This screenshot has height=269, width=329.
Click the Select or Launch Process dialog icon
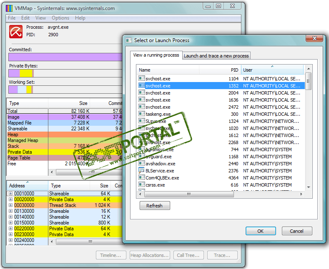pyautogui.click(x=128, y=40)
